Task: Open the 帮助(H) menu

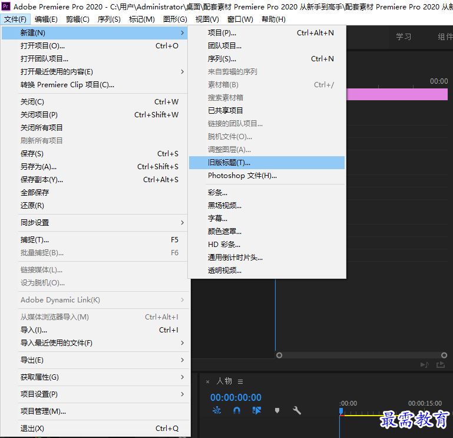Action: click(273, 19)
